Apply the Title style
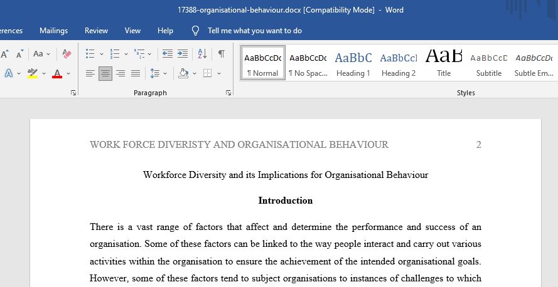 point(443,63)
